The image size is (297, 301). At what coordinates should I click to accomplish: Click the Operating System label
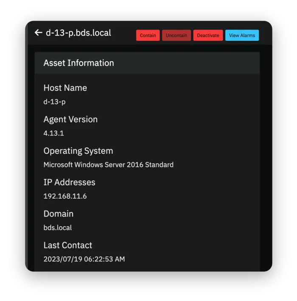[x=78, y=151]
